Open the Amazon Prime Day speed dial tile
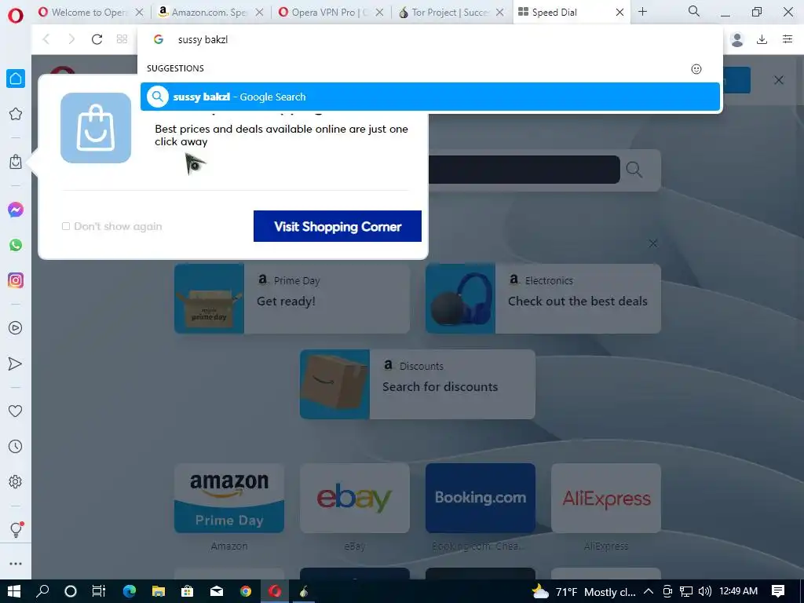 click(x=229, y=498)
